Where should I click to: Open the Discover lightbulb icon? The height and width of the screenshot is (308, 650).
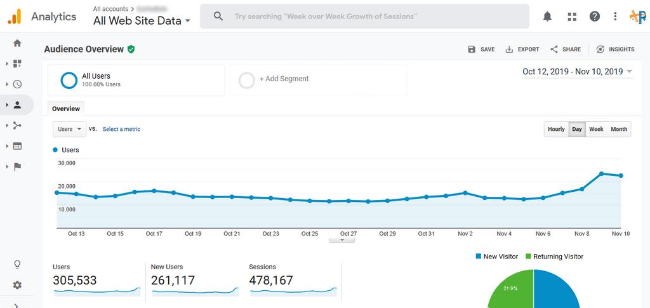[17, 264]
